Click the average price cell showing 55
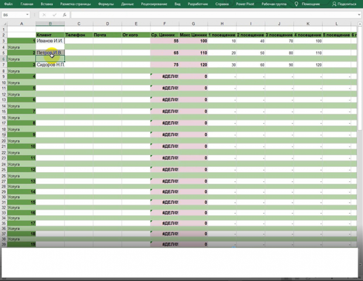Screen dimensions: 363x281 [x=165, y=41]
